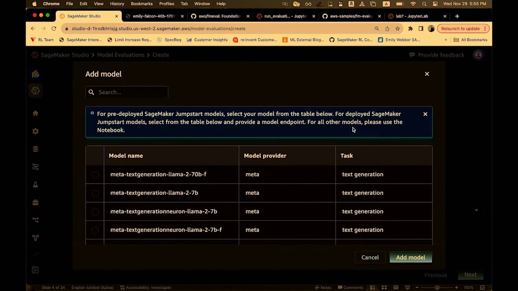The image size is (518, 291).
Task: Select radio for meta-textgenerationneuron-llama-2-7b
Action: tap(95, 212)
